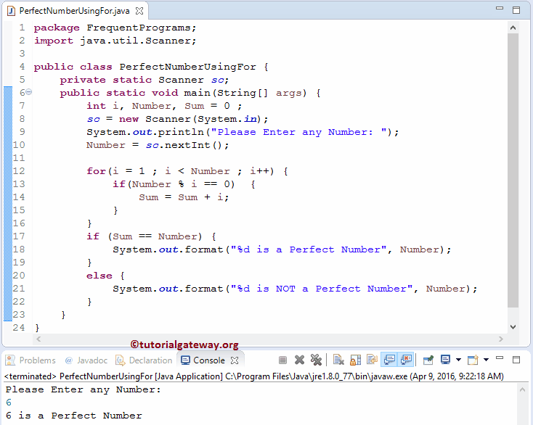Click the editor vertical scrollbar up arrow
This screenshot has height=425, width=533.
(513, 28)
